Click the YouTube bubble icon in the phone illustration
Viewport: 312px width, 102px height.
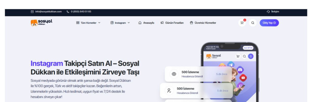[x=243, y=78]
